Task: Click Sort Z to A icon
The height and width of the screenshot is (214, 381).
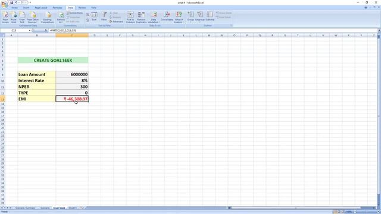Action: tap(88, 20)
